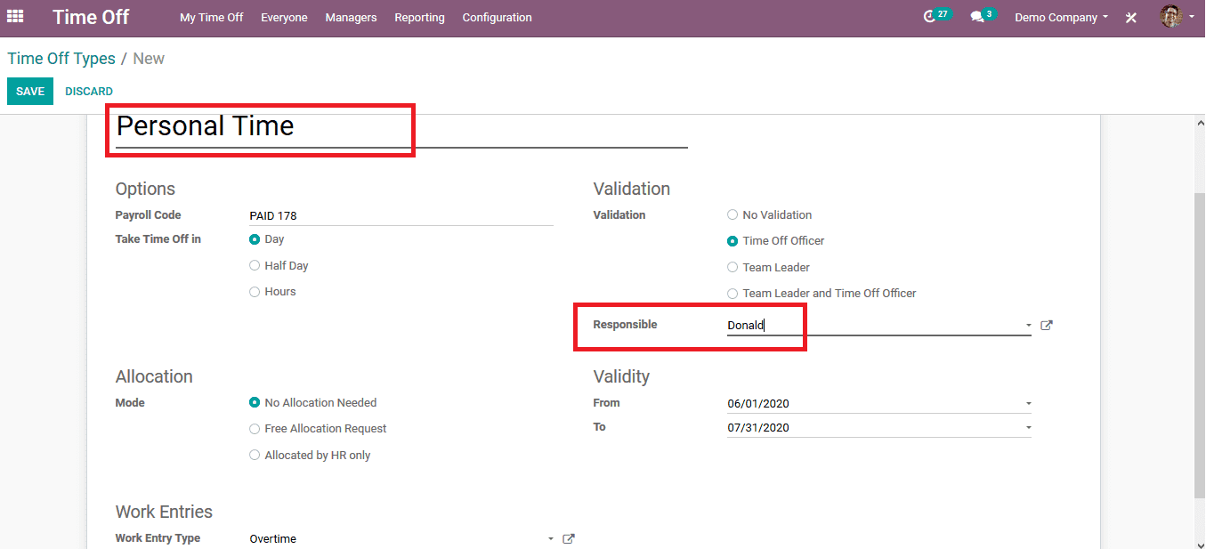The image size is (1206, 549).
Task: Go back to Time Off Types breadcrumb
Action: 61,59
